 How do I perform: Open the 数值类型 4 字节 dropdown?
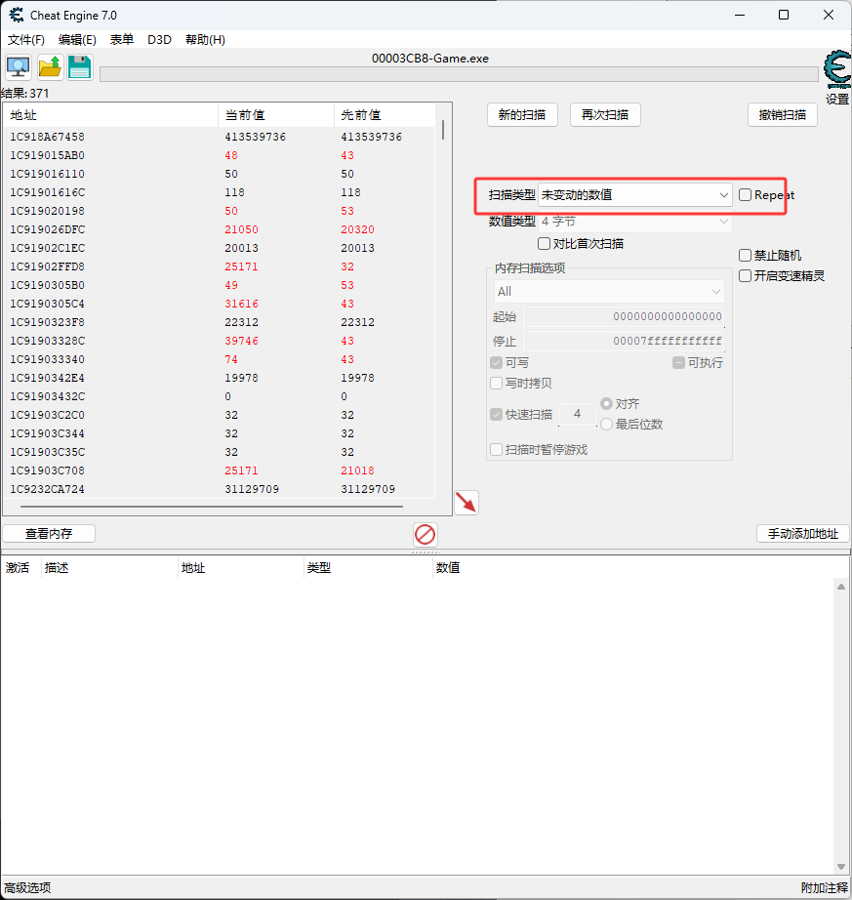pos(634,222)
